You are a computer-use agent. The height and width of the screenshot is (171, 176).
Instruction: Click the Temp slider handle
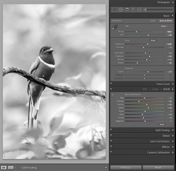point(137,32)
